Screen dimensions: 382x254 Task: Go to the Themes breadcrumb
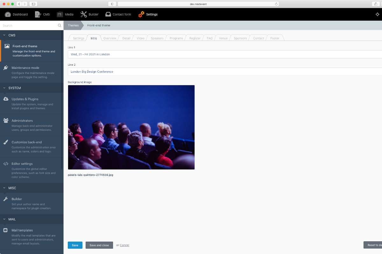coord(73,25)
